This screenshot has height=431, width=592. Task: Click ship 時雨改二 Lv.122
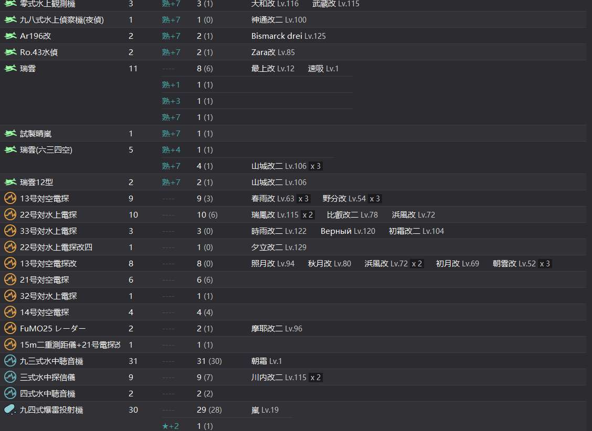[279, 231]
